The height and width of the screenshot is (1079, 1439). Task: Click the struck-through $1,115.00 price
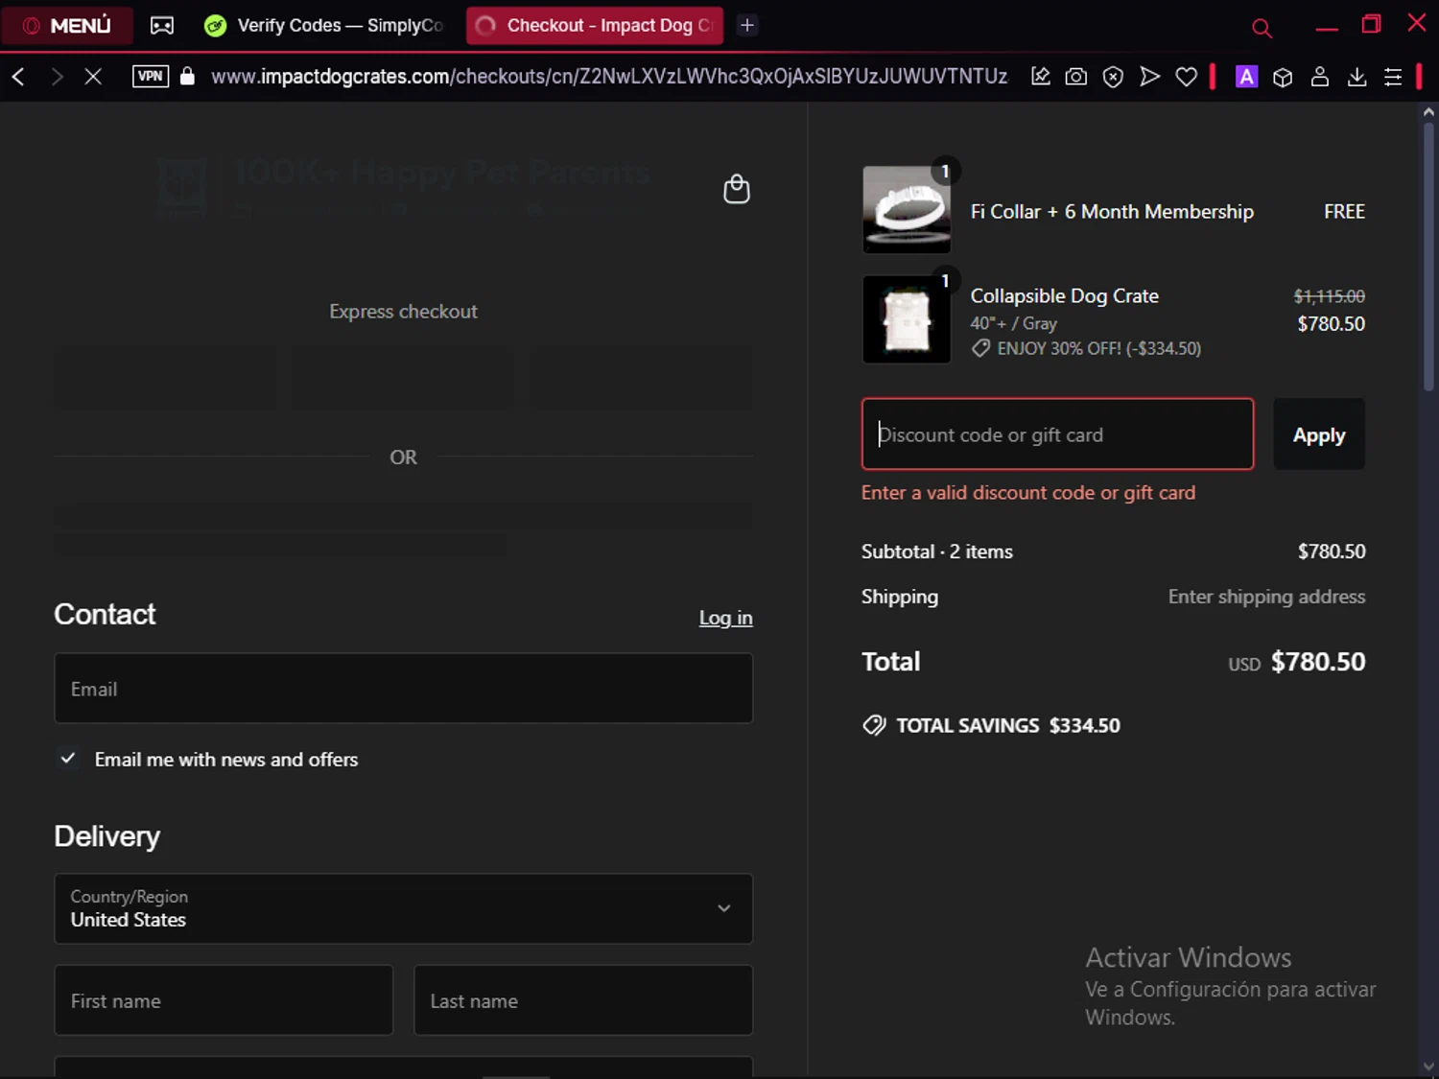[1329, 296]
